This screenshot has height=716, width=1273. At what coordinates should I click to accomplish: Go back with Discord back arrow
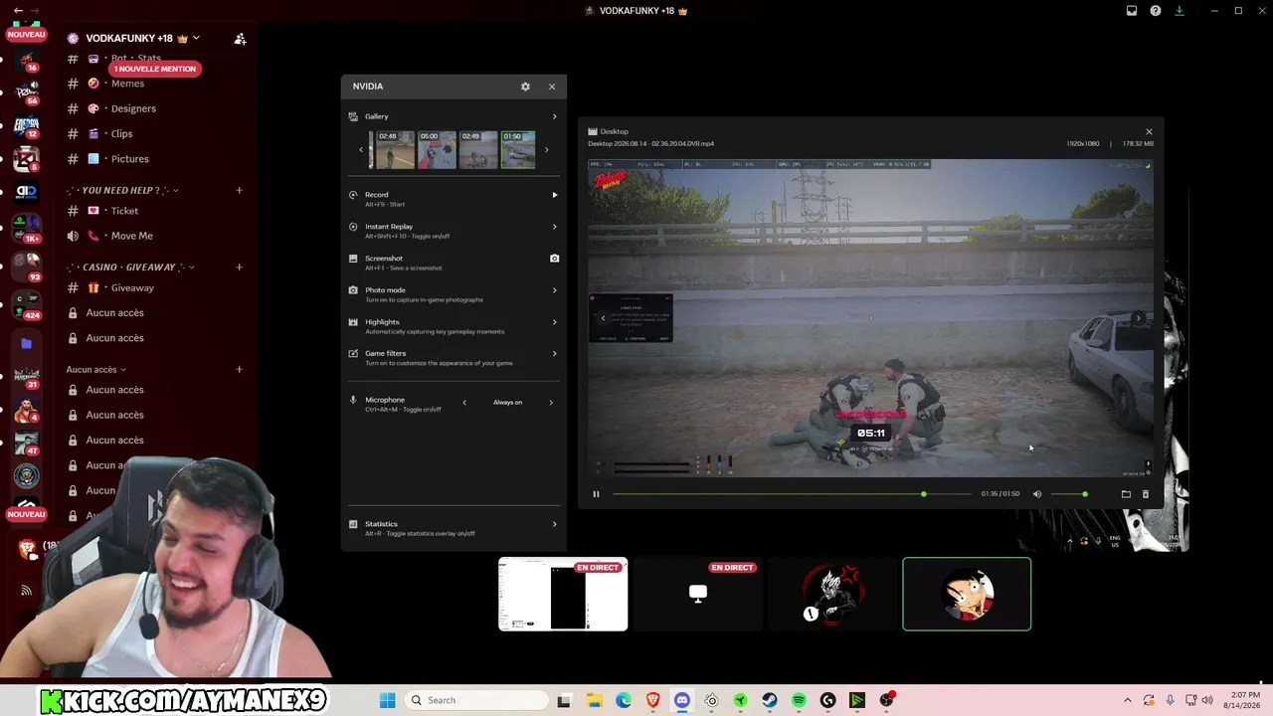[18, 10]
